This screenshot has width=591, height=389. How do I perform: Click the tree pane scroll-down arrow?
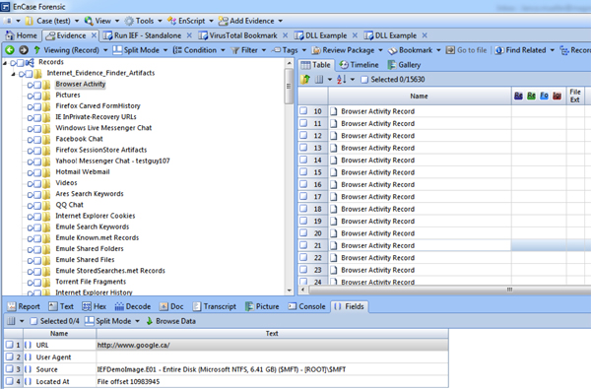click(x=289, y=291)
